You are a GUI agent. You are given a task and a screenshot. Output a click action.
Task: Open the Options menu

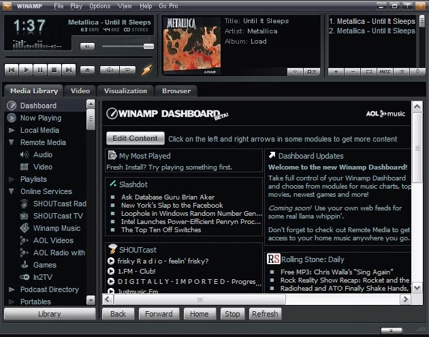tap(99, 6)
